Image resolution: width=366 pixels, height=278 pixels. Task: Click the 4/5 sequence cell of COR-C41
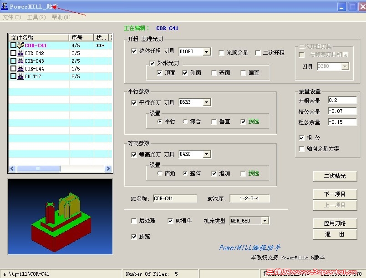tap(81, 45)
